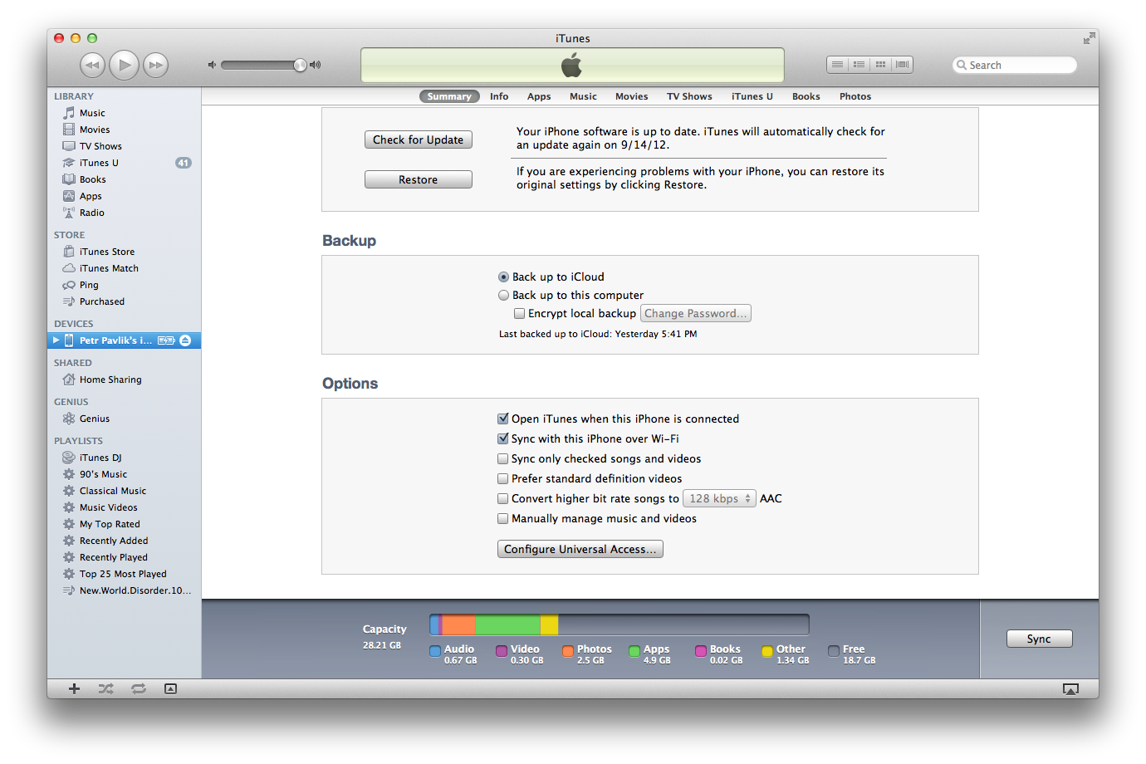
Task: Open AirPlay icon at bottom right
Action: [x=1070, y=689]
